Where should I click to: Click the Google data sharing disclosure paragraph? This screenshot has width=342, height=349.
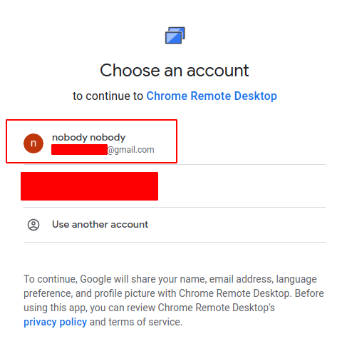[x=174, y=300]
